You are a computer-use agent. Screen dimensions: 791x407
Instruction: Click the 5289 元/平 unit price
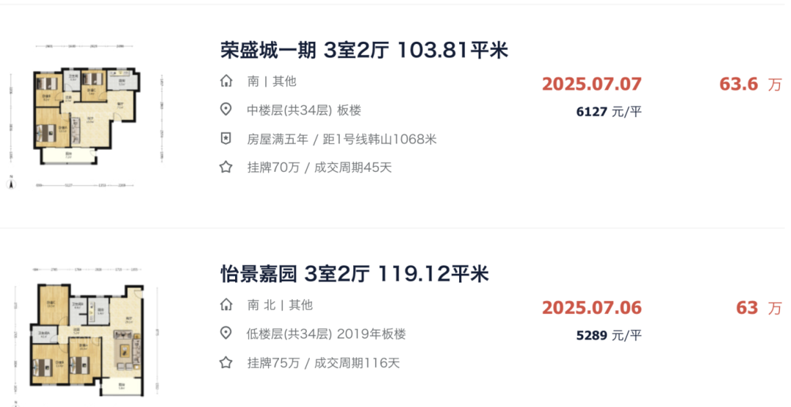click(609, 335)
